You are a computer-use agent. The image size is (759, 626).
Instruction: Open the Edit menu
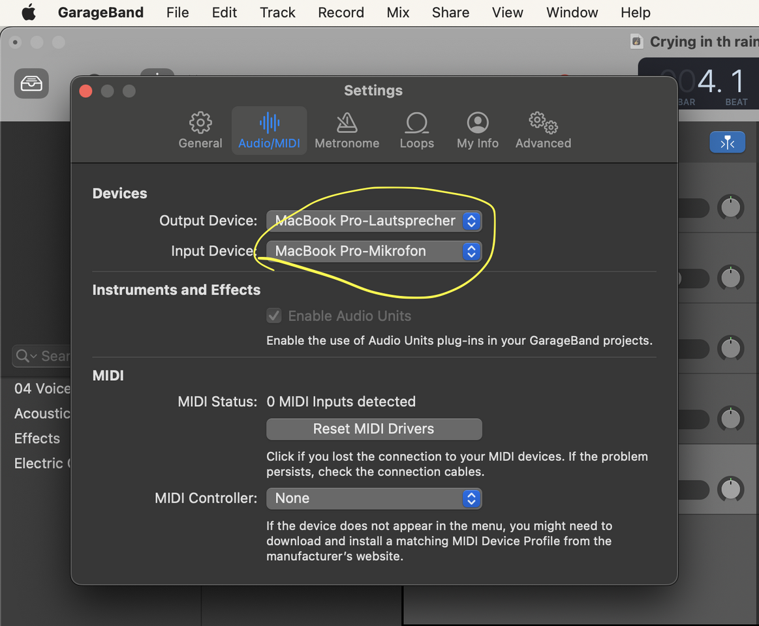pyautogui.click(x=224, y=12)
